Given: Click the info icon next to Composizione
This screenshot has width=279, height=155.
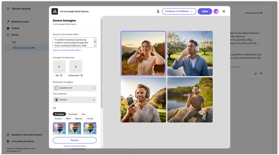Looking at the screenshot, I should click(82, 75).
